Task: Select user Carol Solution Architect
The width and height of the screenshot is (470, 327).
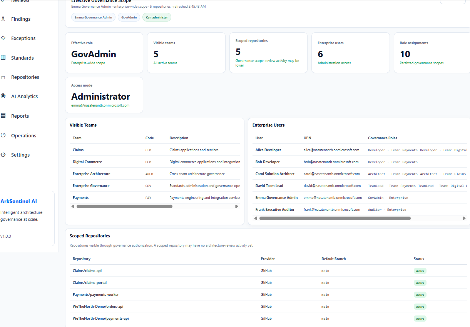Action: point(275,174)
